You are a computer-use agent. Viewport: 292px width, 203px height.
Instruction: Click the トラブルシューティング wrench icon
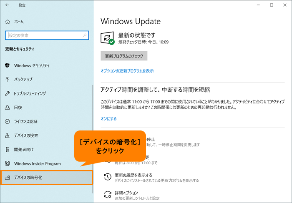pyautogui.click(x=7, y=93)
